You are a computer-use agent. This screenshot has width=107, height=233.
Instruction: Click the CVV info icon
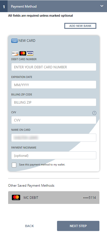point(94,113)
